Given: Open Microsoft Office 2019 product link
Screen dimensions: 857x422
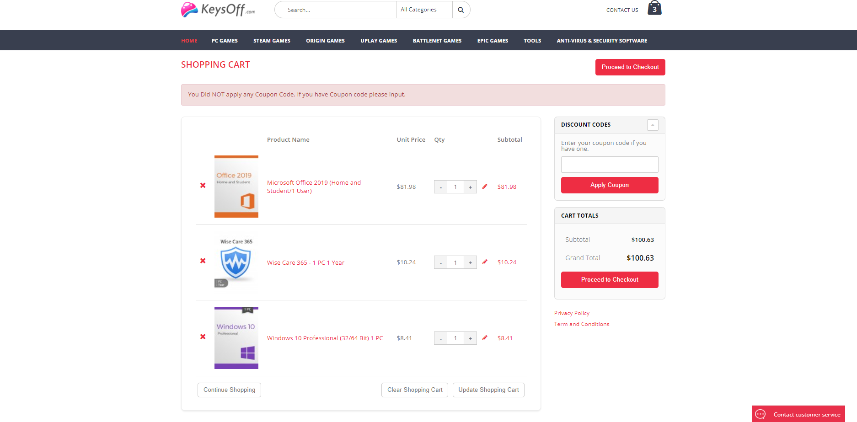Looking at the screenshot, I should [314, 187].
